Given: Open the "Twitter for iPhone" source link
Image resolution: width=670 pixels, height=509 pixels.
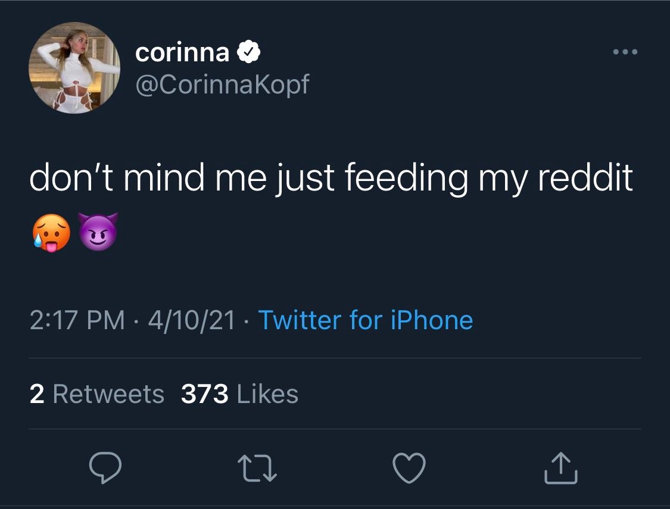Looking at the screenshot, I should point(365,320).
